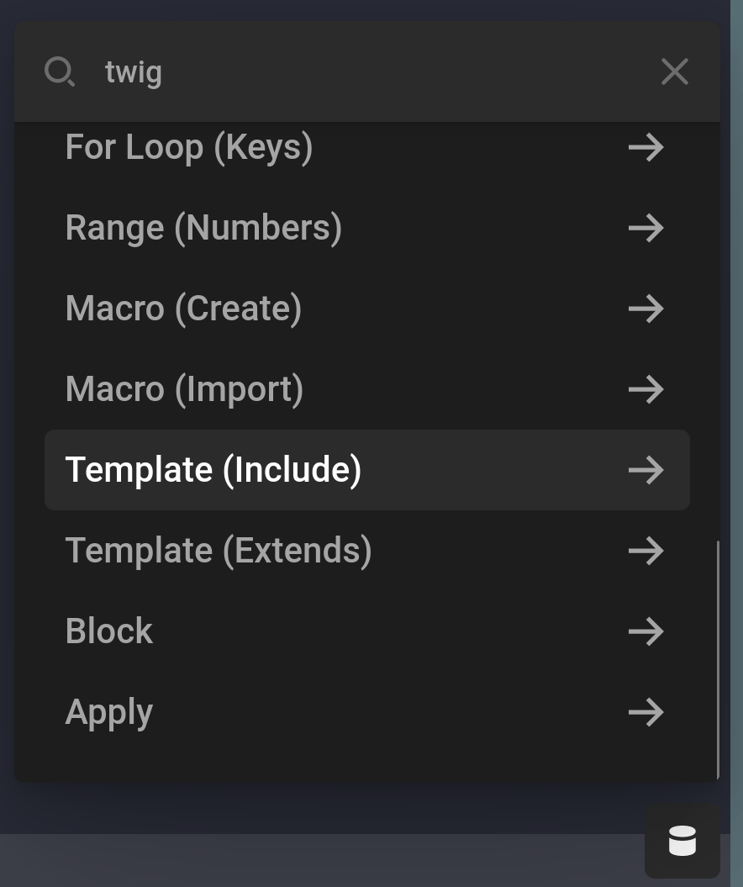
Task: Choose the Block snippet
Action: click(109, 631)
